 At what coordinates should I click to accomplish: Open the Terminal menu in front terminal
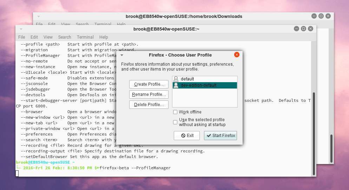[85, 37]
